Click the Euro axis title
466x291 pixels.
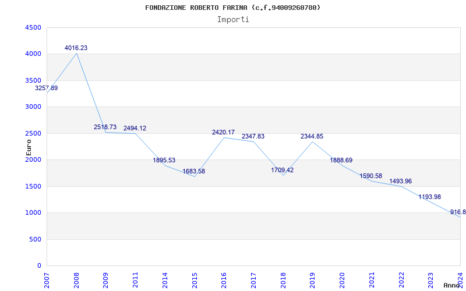coord(29,147)
